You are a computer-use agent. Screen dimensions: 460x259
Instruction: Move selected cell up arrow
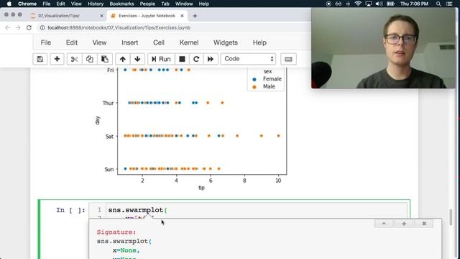point(123,59)
